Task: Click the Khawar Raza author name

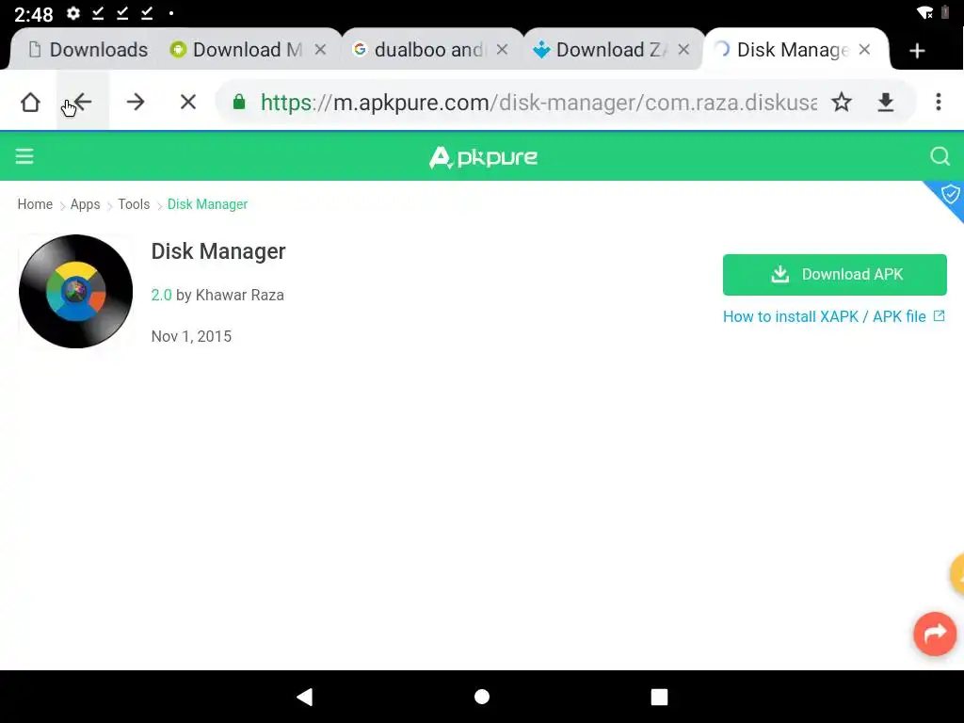Action: (240, 295)
